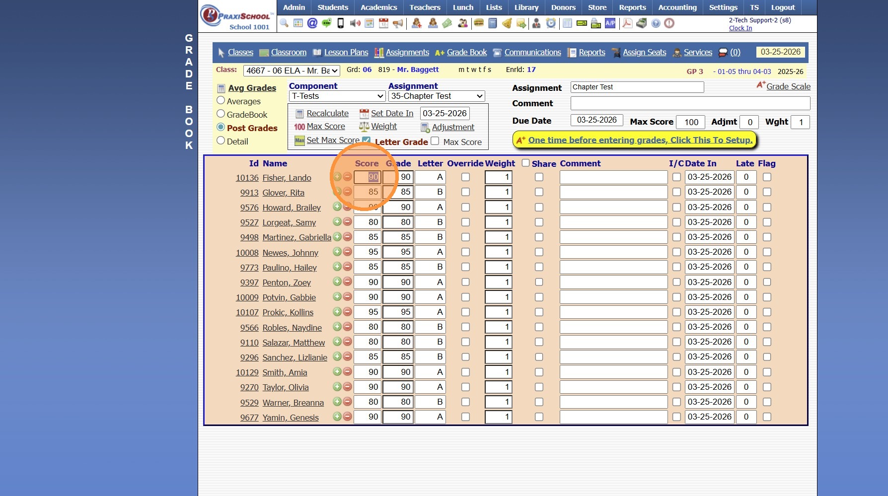Viewport: 888px width, 496px height.
Task: Click the mobile phone icon in toolbar
Action: point(341,23)
